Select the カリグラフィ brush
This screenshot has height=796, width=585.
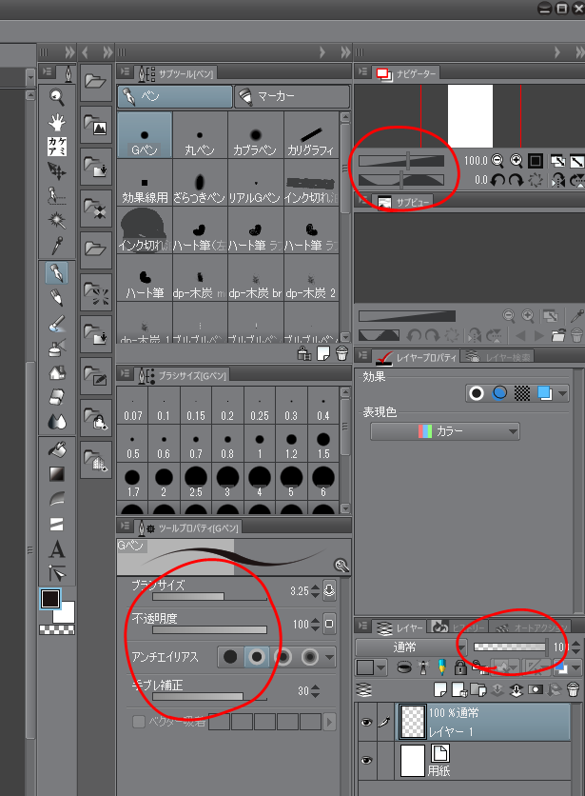[x=311, y=135]
